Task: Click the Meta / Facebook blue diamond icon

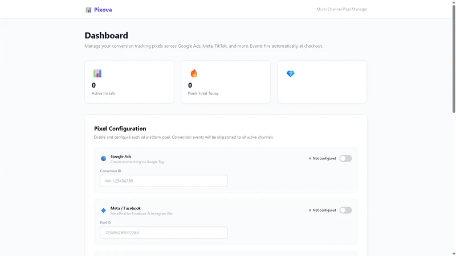Action: coord(104,210)
